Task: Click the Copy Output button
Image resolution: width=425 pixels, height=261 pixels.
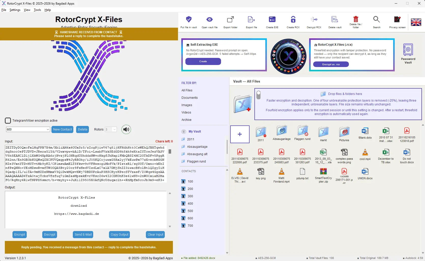Action: 120,235
